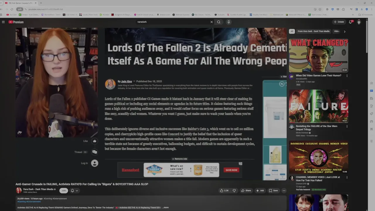Open When Did Video Games Lose Their Humor title
This screenshot has width=375, height=211.
point(318,76)
